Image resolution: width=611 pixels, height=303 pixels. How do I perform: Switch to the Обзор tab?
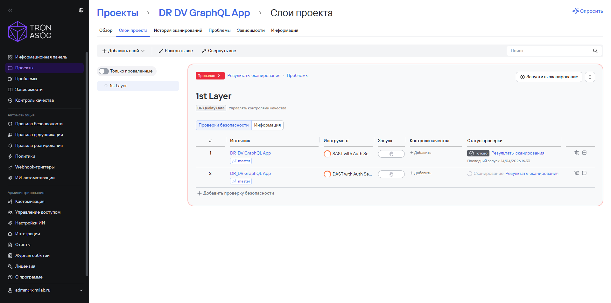(106, 31)
